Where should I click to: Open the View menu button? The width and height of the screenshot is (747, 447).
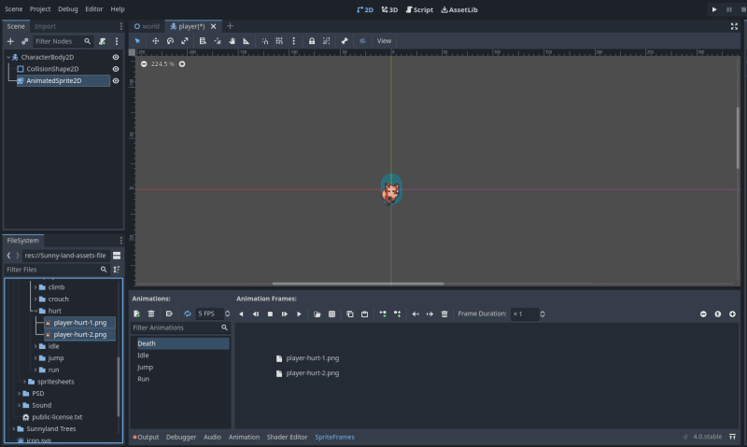384,41
